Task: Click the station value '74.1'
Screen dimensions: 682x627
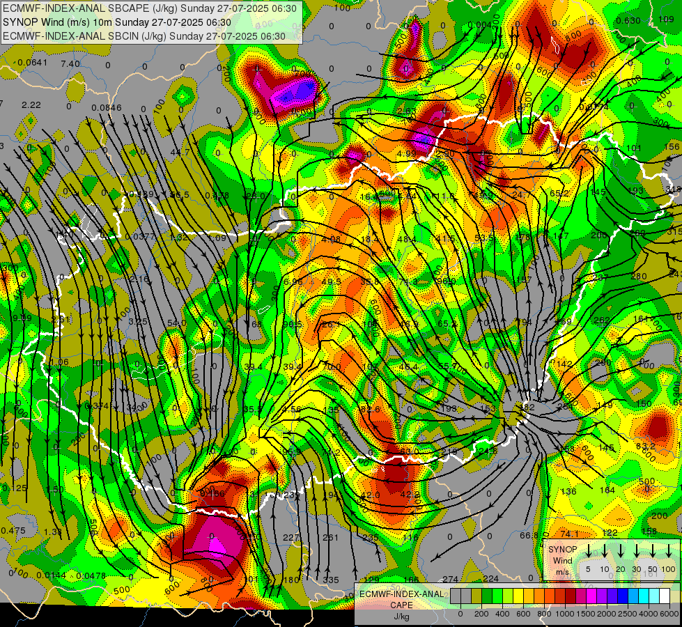Action: click(x=569, y=534)
